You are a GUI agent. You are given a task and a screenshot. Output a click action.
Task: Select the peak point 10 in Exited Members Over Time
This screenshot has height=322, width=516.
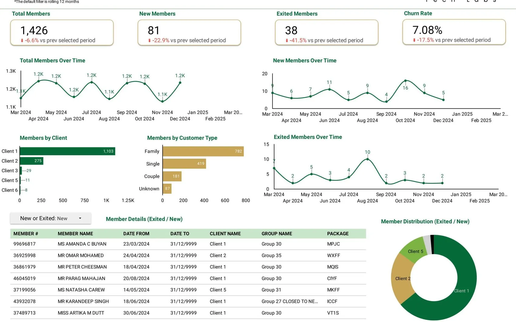pos(368,159)
